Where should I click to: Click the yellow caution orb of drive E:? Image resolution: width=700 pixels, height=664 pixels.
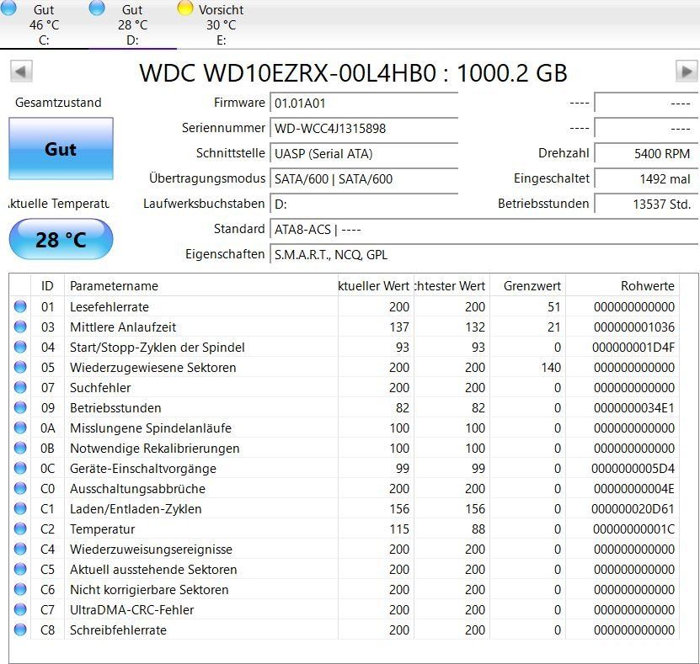pos(184,8)
